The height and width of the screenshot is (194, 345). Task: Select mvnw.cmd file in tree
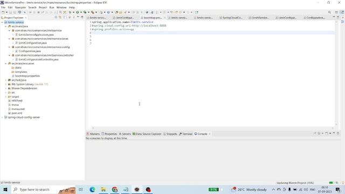(x=18, y=109)
